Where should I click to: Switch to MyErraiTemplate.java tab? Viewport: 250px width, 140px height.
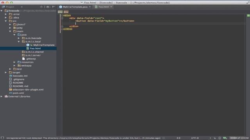(x=75, y=7)
